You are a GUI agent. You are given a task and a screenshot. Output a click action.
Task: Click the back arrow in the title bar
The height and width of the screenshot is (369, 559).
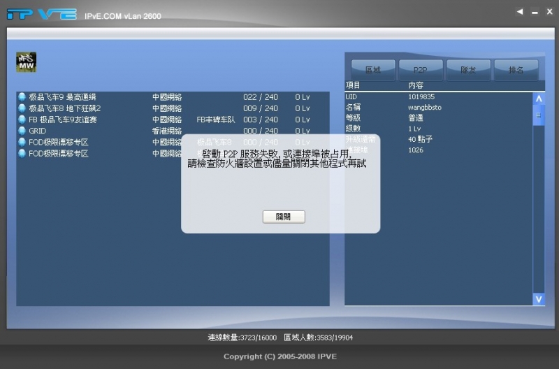520,12
